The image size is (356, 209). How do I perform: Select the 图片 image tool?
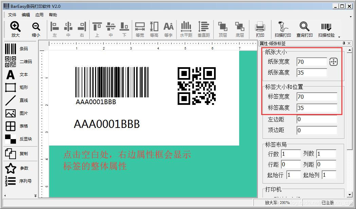click(17, 113)
